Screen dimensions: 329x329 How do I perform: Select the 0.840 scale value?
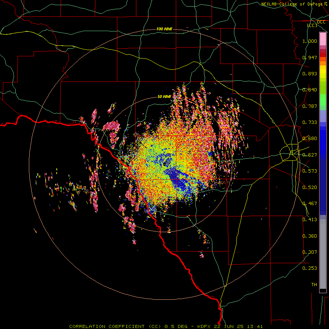click(310, 90)
